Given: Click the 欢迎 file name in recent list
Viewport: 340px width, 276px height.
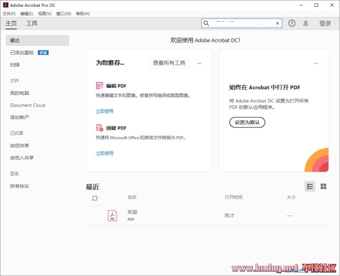Looking at the screenshot, I should click(x=132, y=212).
